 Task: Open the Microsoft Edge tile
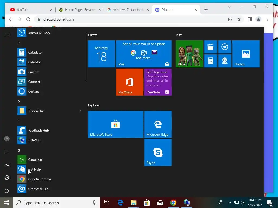(x=158, y=124)
